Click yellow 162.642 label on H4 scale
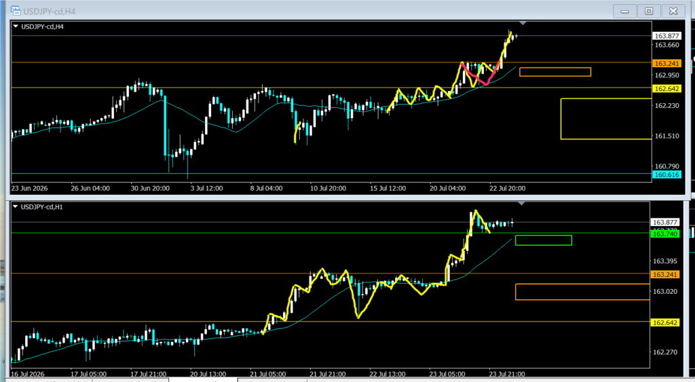 click(x=666, y=89)
